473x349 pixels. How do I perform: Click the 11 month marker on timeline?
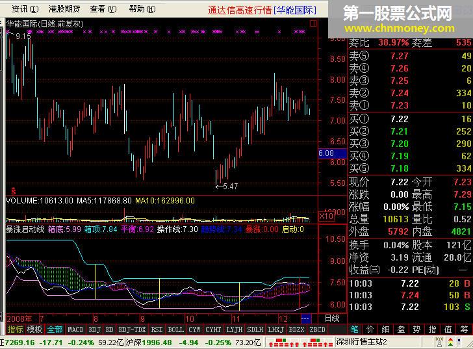tap(236, 318)
